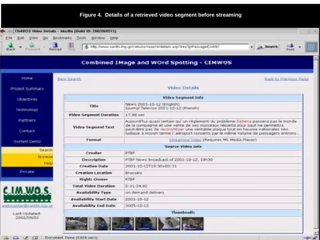Screen dimensions: 320x240
Task: Open the Window menu
Action: pyautogui.click(x=98, y=38)
